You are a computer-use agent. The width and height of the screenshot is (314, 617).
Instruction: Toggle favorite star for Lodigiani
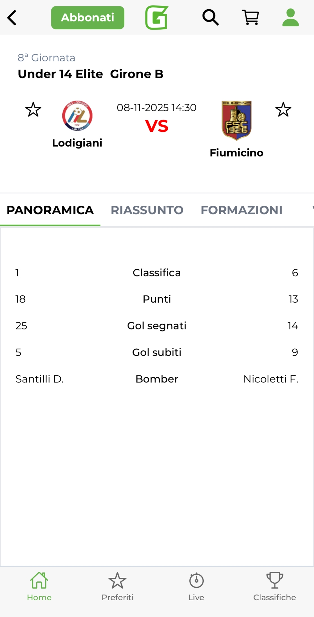pyautogui.click(x=33, y=110)
